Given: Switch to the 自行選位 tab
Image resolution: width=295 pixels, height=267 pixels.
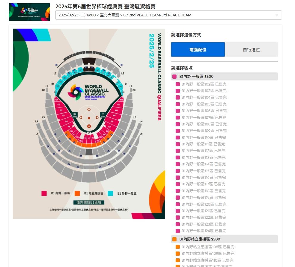Looking at the screenshot, I should 251,49.
